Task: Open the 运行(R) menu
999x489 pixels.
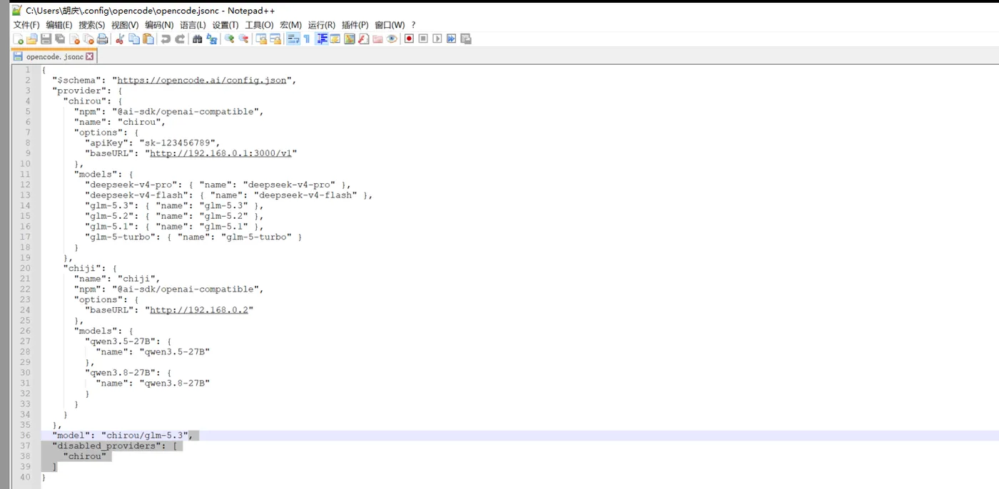Action: [x=322, y=25]
